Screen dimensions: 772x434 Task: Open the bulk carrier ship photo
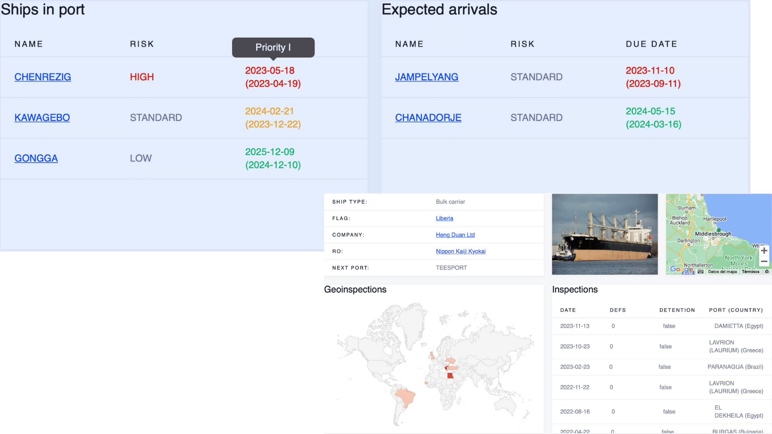pos(605,234)
